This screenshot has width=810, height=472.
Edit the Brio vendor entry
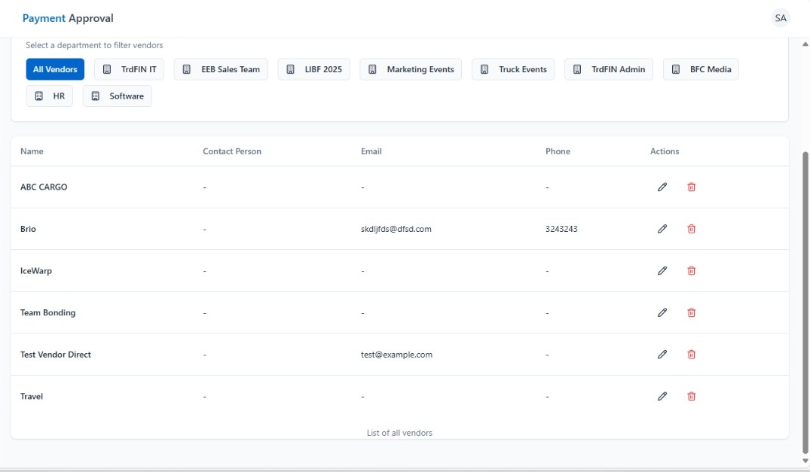(662, 229)
